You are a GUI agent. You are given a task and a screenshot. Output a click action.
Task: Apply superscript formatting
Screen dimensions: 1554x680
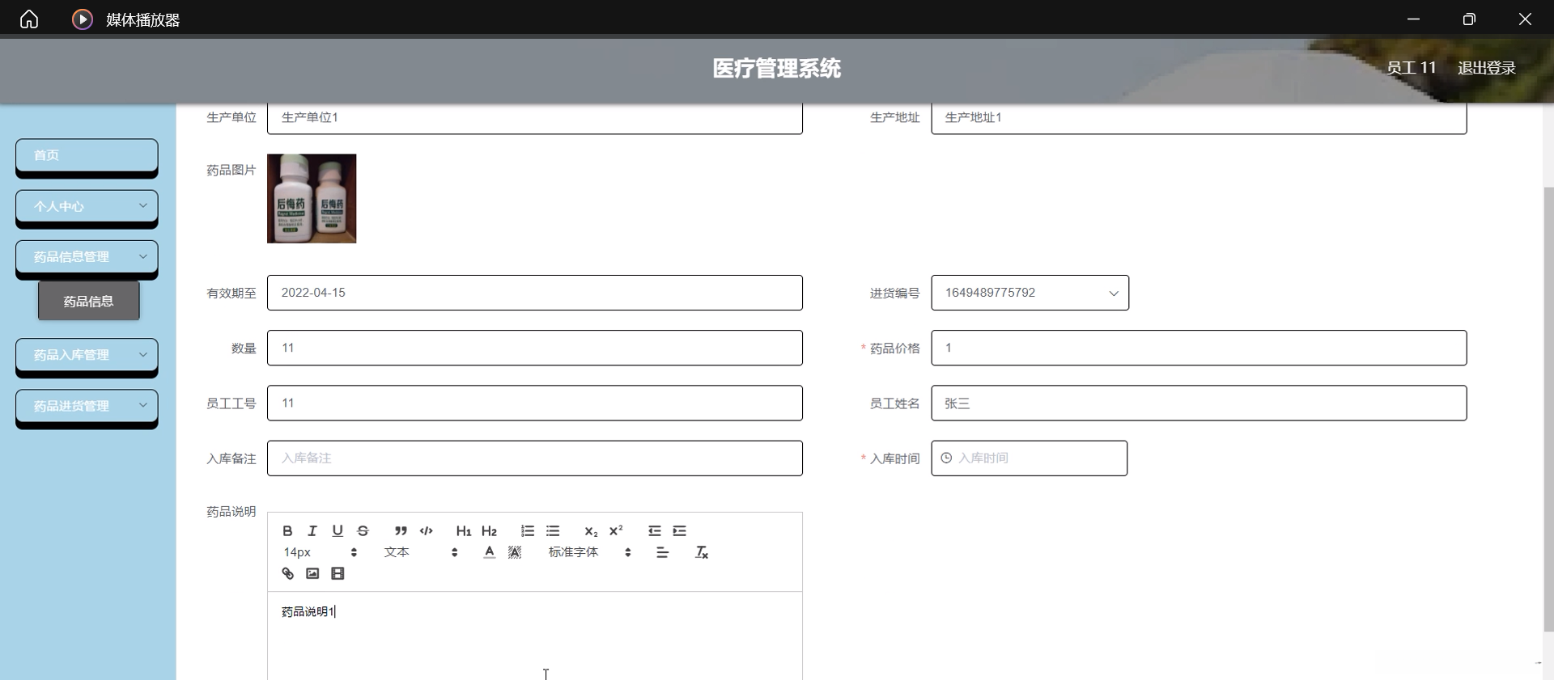[616, 531]
